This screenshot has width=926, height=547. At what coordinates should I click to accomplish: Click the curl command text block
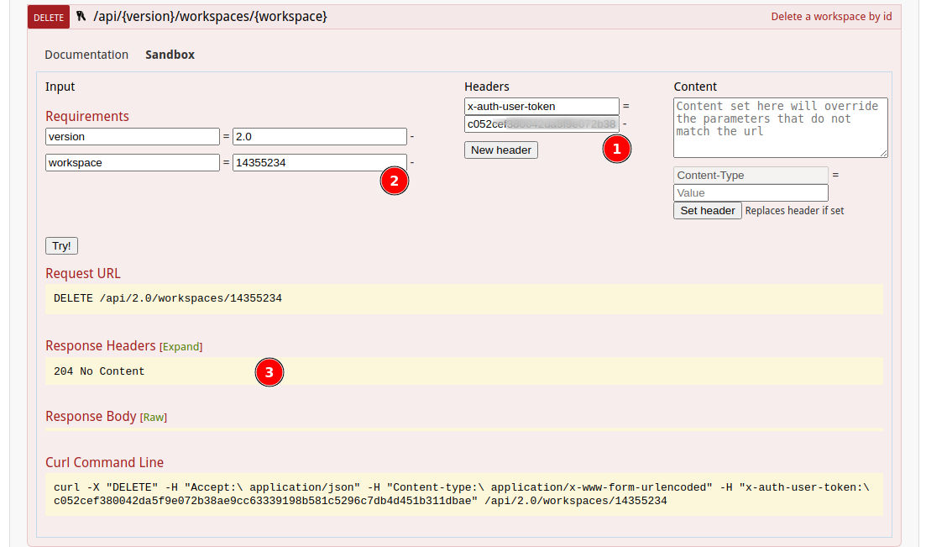coord(463,494)
